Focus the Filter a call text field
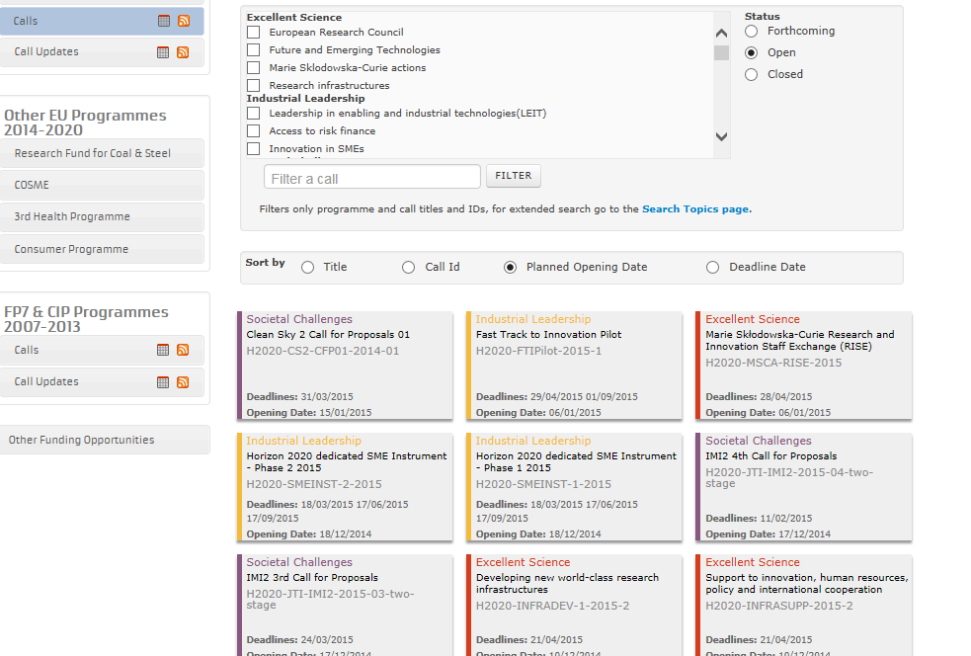This screenshot has height=656, width=971. pyautogui.click(x=372, y=177)
